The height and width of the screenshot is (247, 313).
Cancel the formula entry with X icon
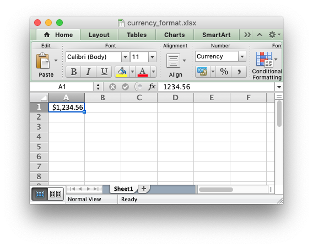pyautogui.click(x=112, y=87)
